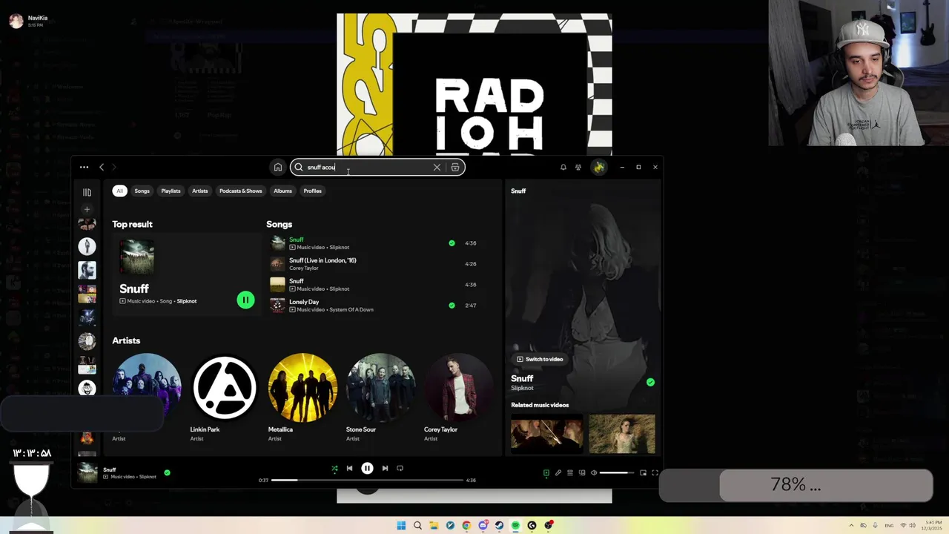
Task: Open the mini player icon
Action: (x=643, y=472)
